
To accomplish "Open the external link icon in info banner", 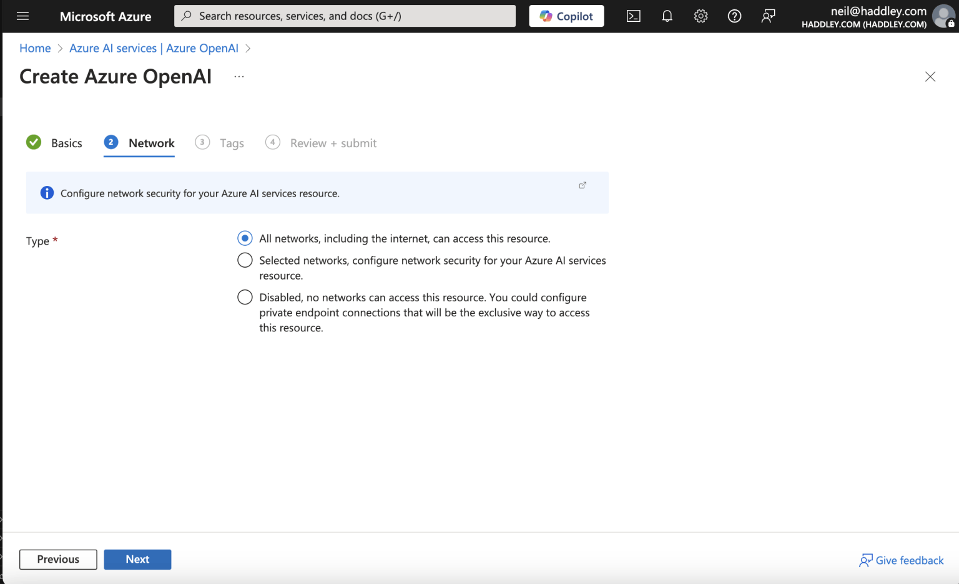I will [x=583, y=185].
